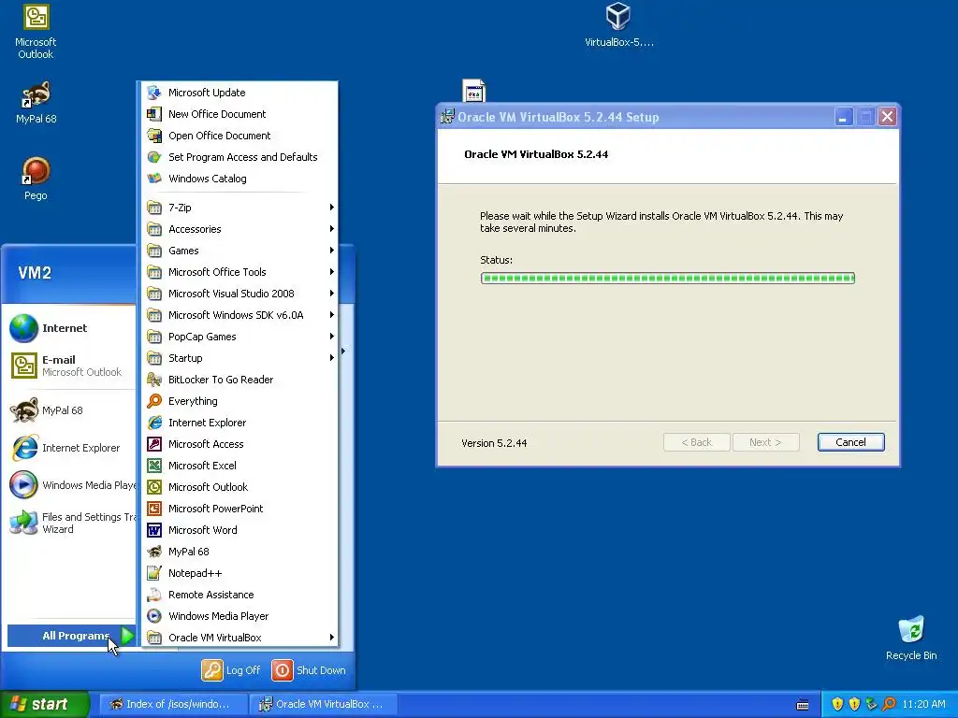Open All Programs in Start menu
The width and height of the screenshot is (958, 718).
tap(71, 636)
